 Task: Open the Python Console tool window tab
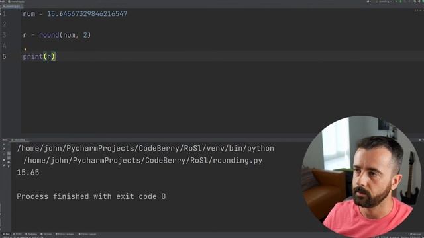[87, 234]
